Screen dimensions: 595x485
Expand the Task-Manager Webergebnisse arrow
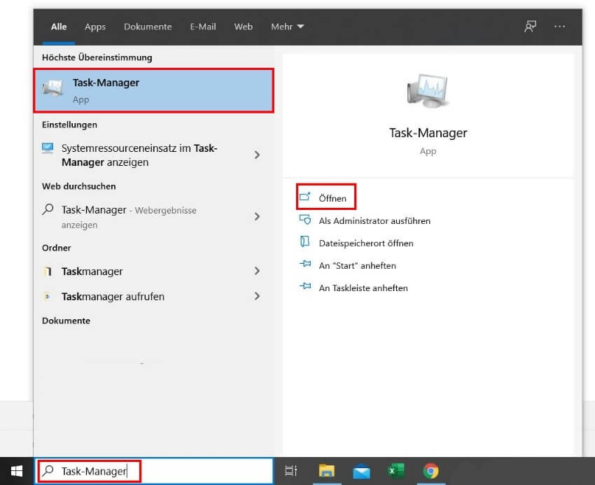pos(258,217)
